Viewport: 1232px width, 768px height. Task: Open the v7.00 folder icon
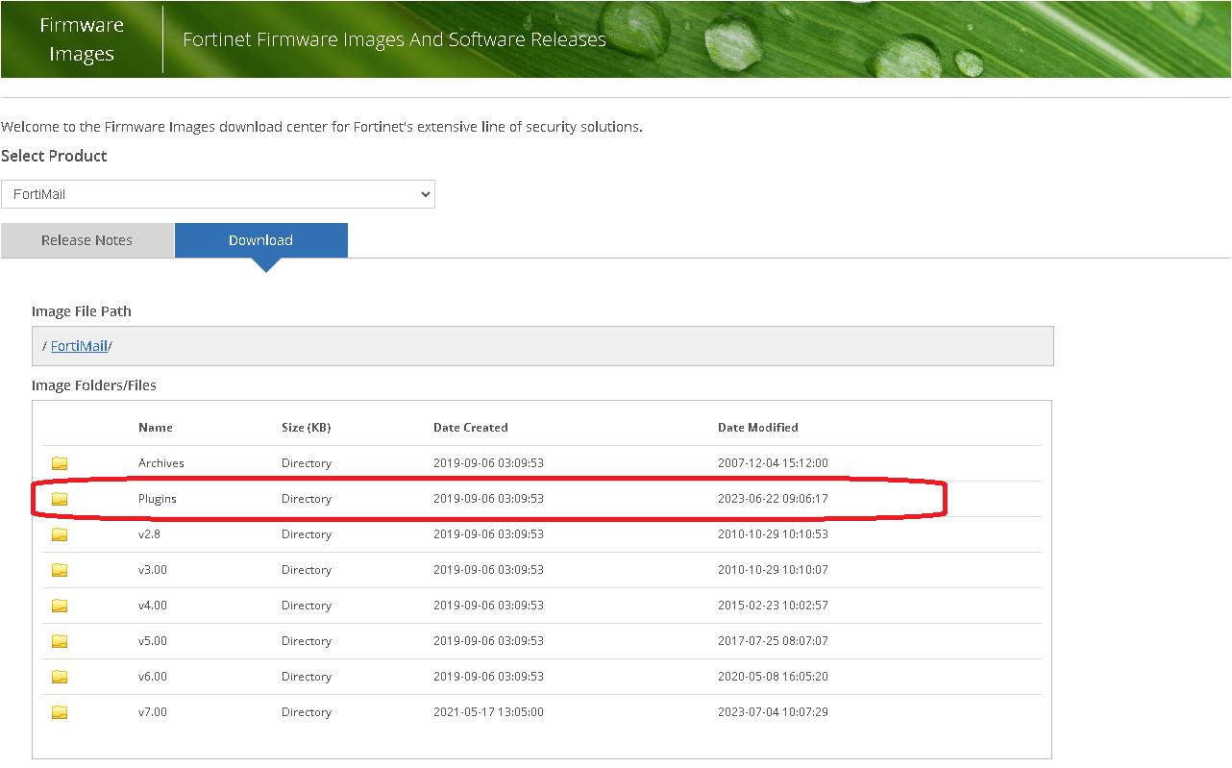pos(59,711)
